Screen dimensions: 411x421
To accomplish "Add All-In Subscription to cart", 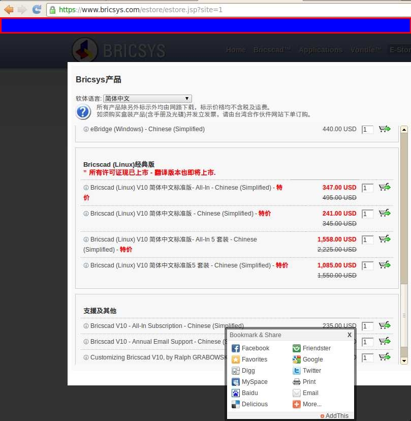I will 385,325.
